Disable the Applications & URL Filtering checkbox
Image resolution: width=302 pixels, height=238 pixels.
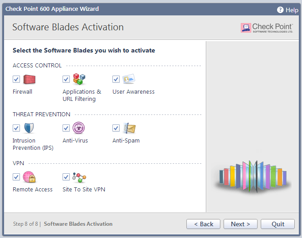pyautogui.click(x=66, y=80)
